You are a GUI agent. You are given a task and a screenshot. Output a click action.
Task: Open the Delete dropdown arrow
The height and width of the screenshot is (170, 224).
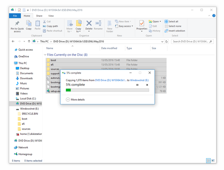[89, 31]
